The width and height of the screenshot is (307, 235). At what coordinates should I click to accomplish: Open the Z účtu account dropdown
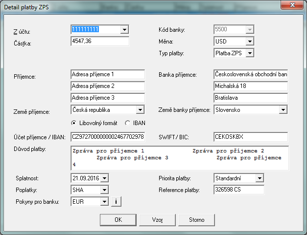[x=124, y=30]
